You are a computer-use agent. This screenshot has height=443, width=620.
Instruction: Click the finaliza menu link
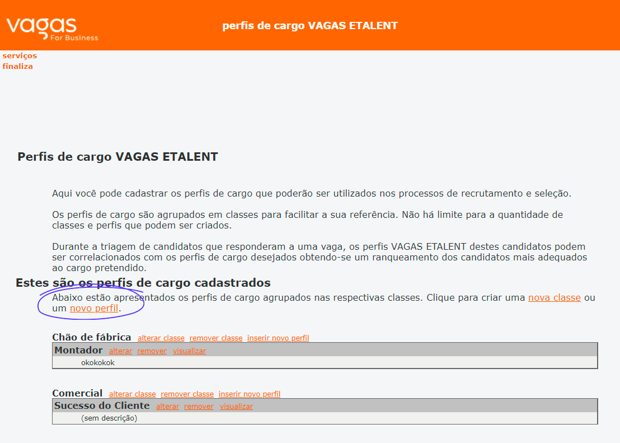point(17,67)
